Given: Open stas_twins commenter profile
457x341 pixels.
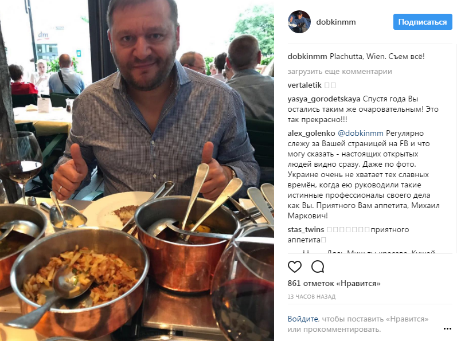Looking at the screenshot, I should pyautogui.click(x=306, y=229).
